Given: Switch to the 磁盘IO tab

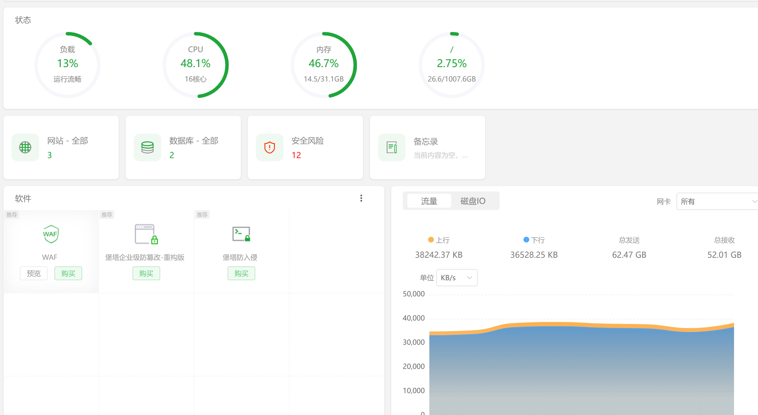Looking at the screenshot, I should pos(473,201).
